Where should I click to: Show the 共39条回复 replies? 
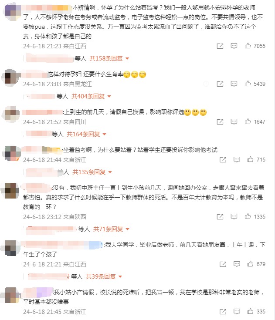(104, 276)
